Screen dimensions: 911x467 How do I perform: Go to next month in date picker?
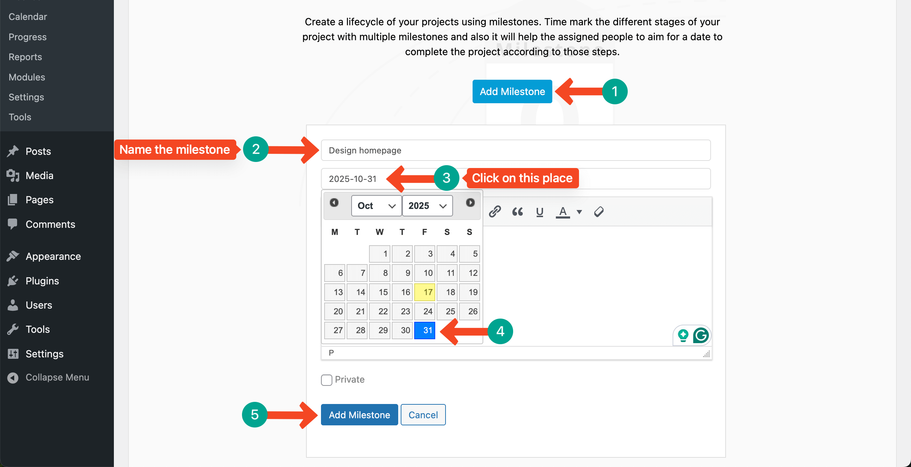click(x=470, y=203)
